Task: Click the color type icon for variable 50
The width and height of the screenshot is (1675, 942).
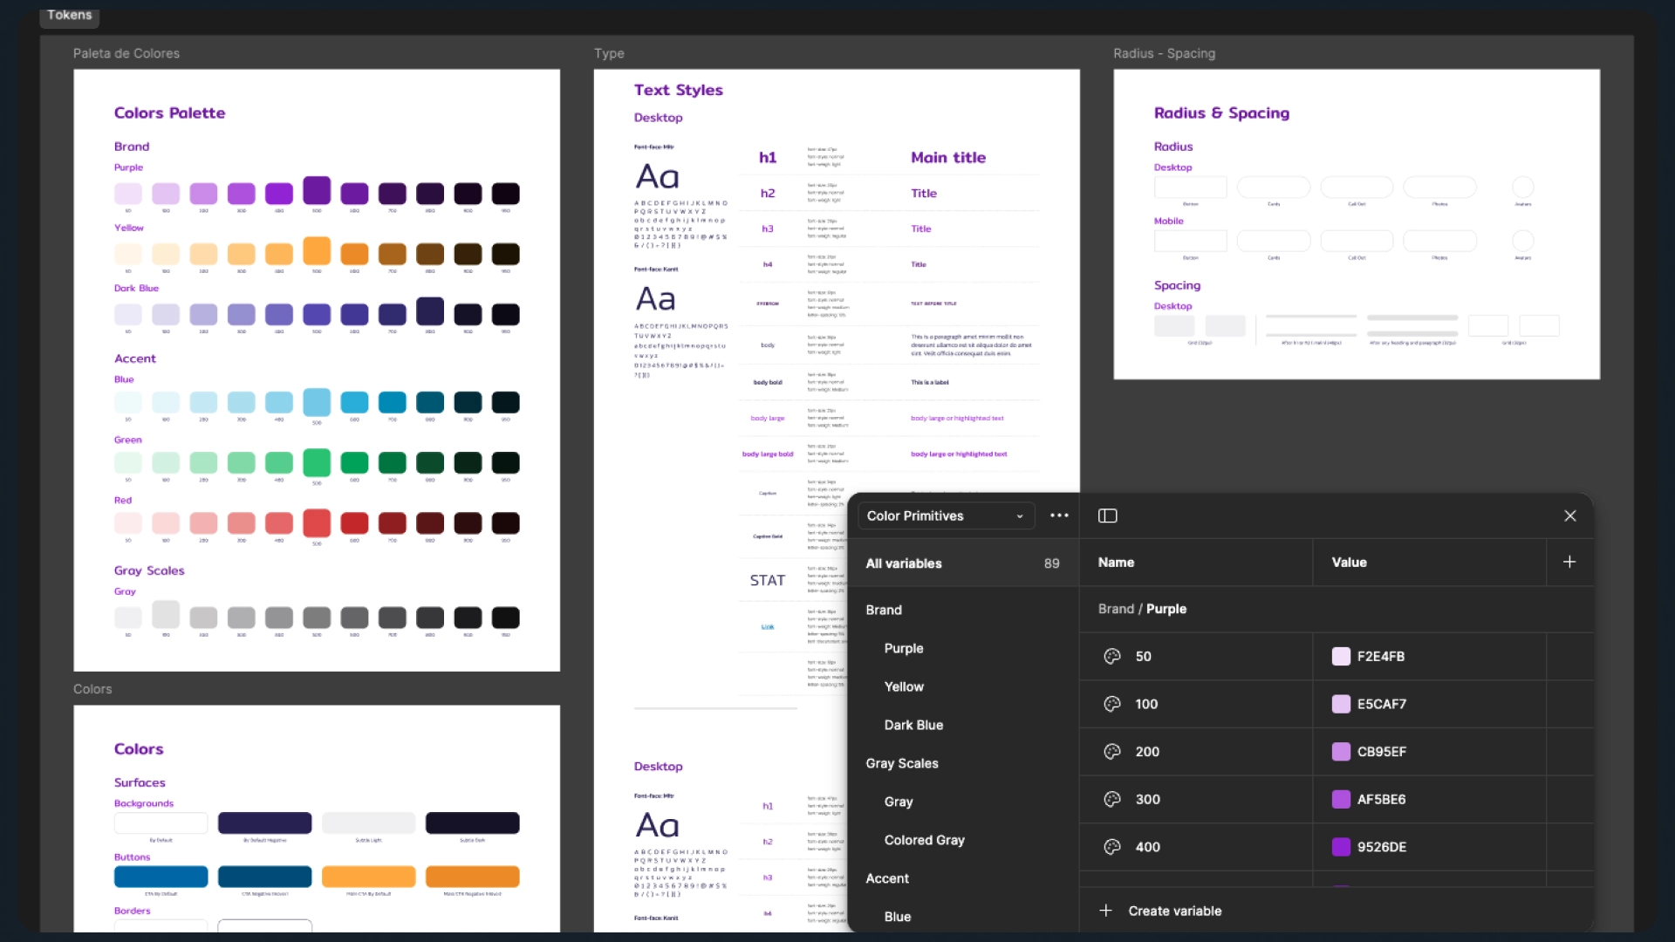Action: (x=1112, y=656)
